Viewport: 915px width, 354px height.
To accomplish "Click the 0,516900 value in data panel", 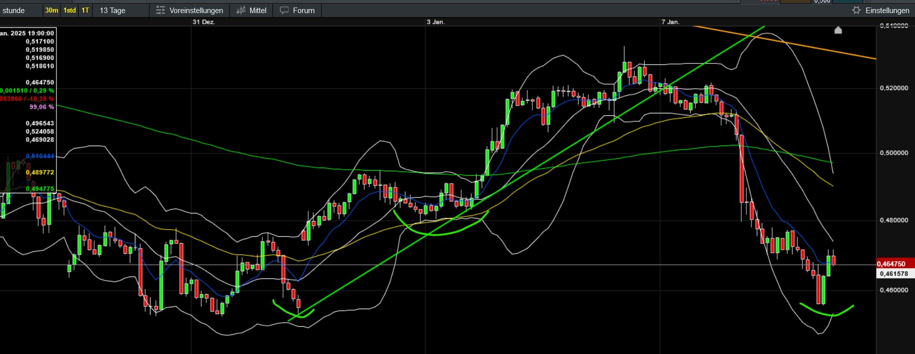I will (40, 58).
